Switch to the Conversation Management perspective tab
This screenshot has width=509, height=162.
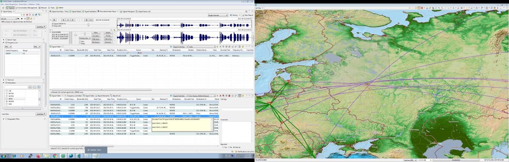click(26, 8)
